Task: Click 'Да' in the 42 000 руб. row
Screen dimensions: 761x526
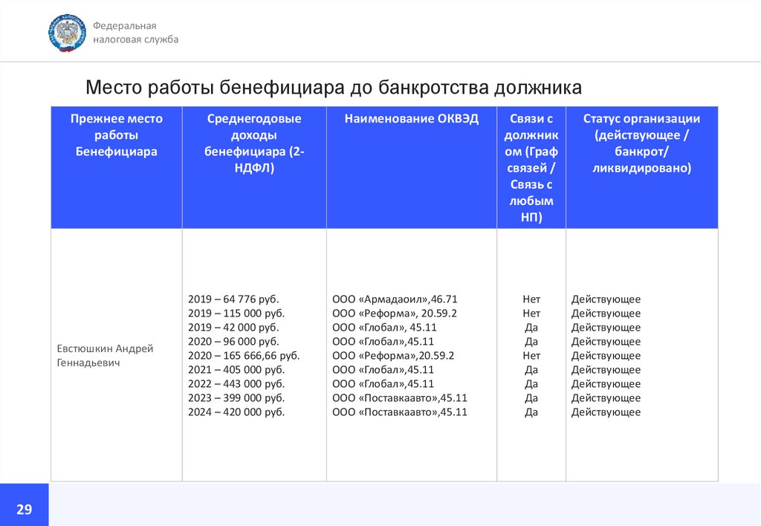Action: [531, 328]
